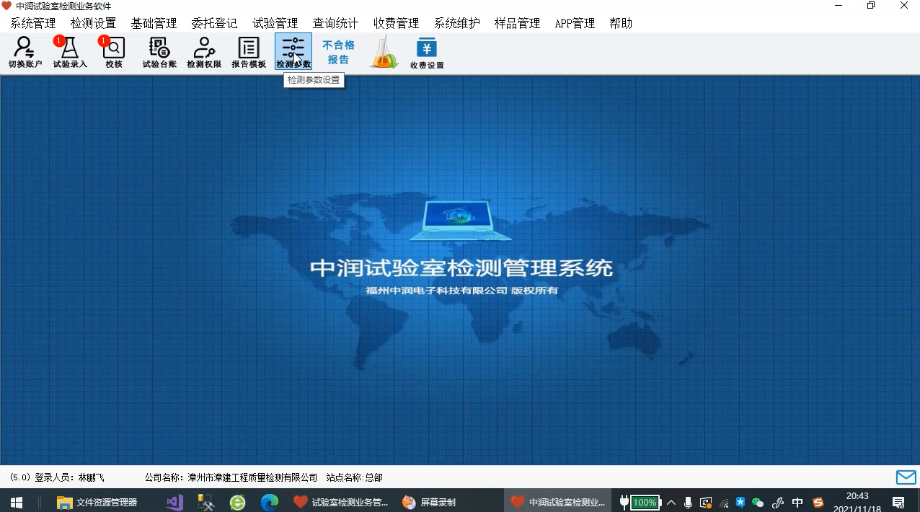Open the 系统维护 menu
The width and height of the screenshot is (920, 512).
[457, 23]
